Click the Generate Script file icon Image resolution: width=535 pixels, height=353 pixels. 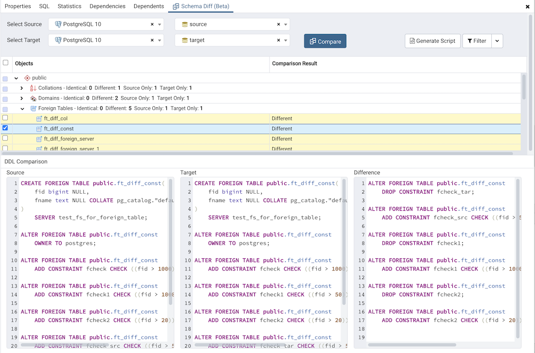point(412,41)
